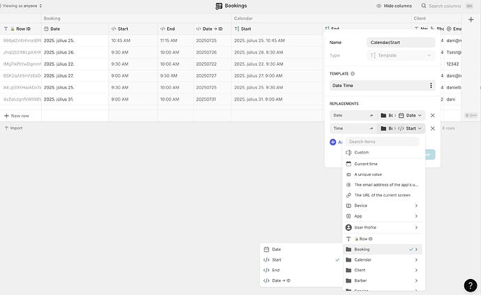The image size is (481, 295).
Task: Click Hide columns button
Action: [x=394, y=6]
